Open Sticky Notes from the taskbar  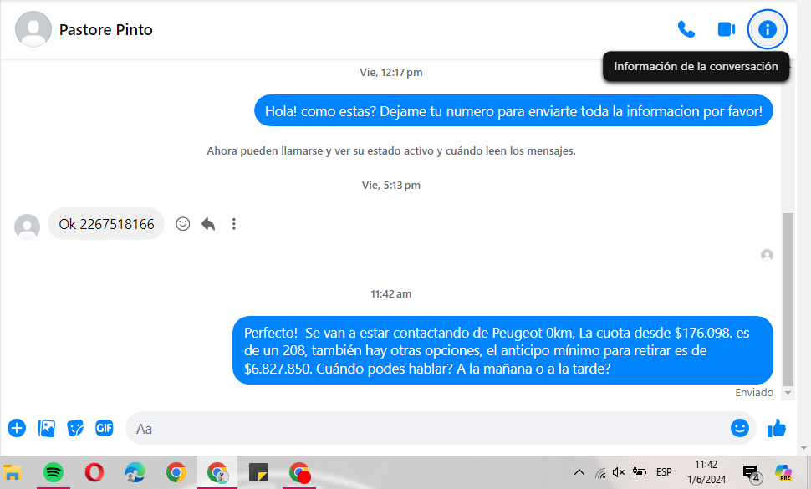click(x=258, y=472)
